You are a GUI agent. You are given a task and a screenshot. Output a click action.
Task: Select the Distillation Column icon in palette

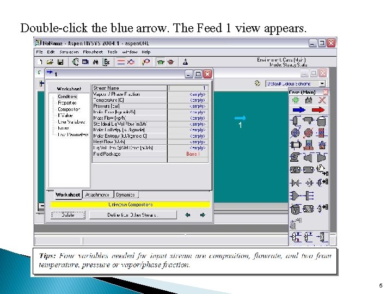coord(296,237)
